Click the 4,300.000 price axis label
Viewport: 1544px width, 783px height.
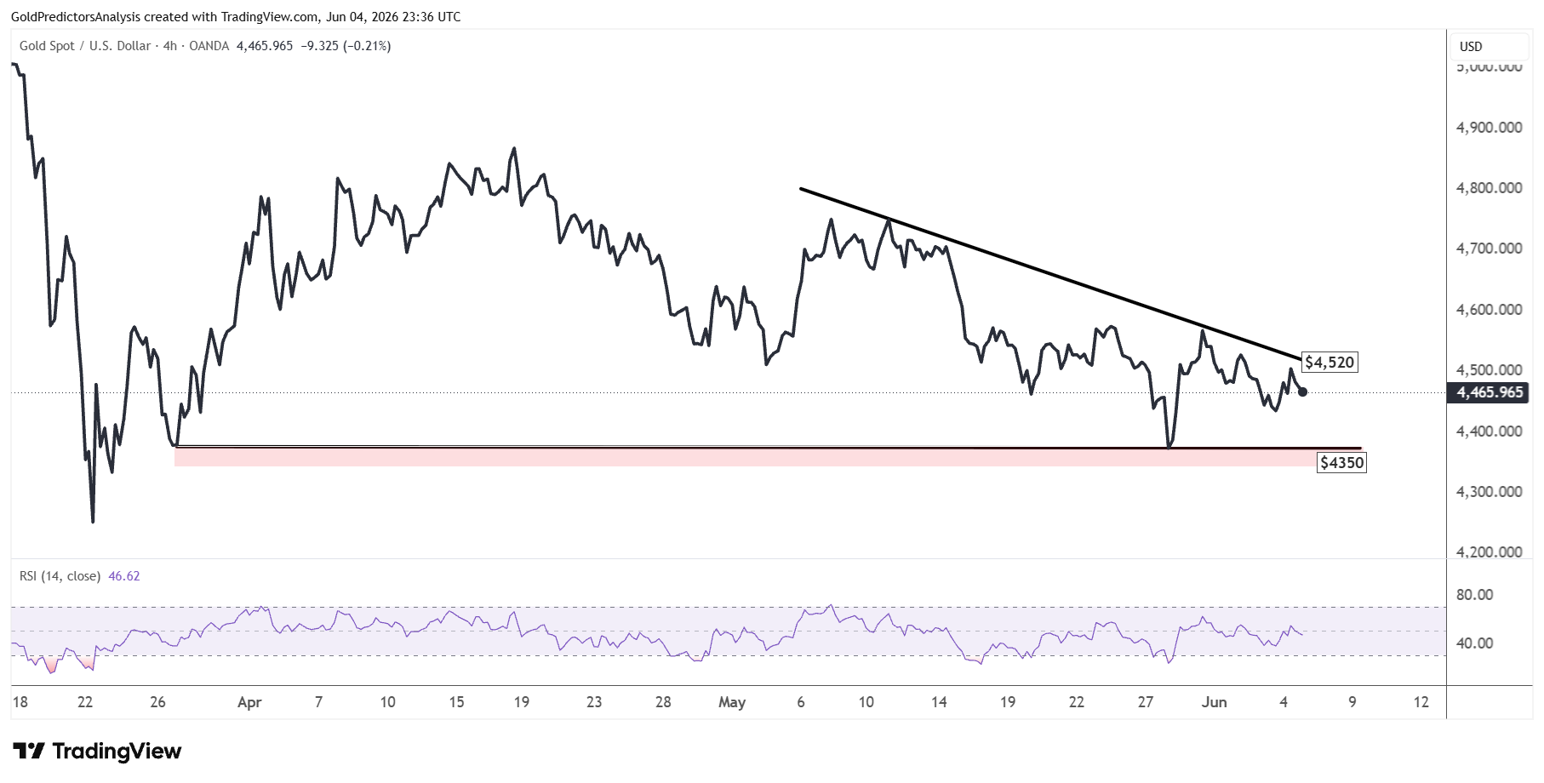click(x=1490, y=492)
